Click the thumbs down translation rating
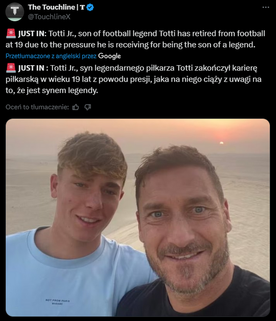 (x=88, y=107)
